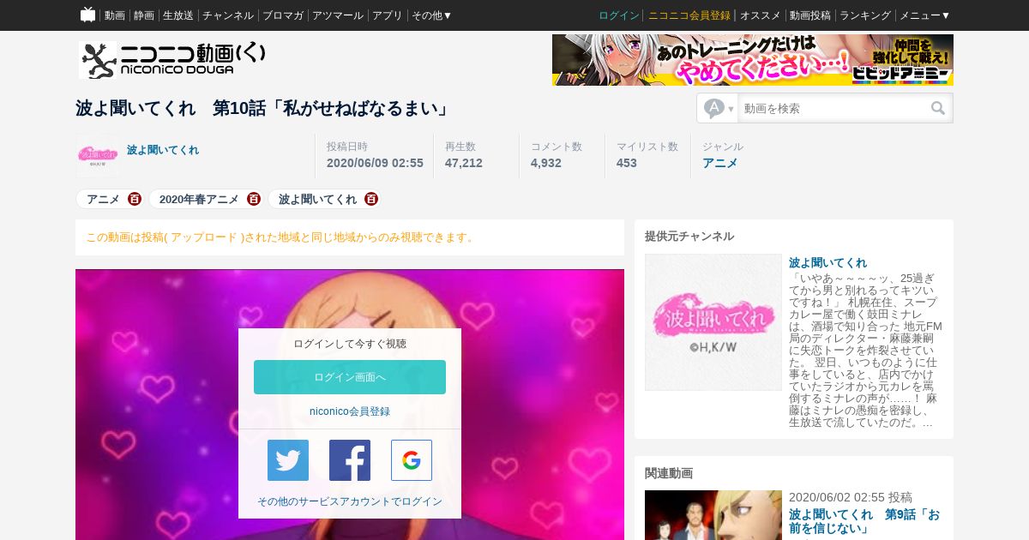Click the ログイン画面へ button
Screen dimensions: 1029x540
350,377
